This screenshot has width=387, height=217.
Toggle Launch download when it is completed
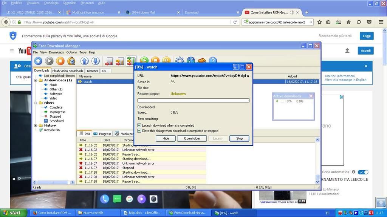[x=139, y=125]
